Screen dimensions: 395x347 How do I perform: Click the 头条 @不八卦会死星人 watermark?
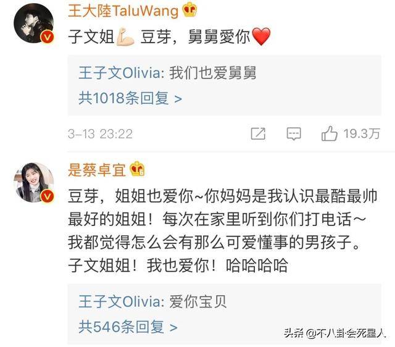pos(335,333)
